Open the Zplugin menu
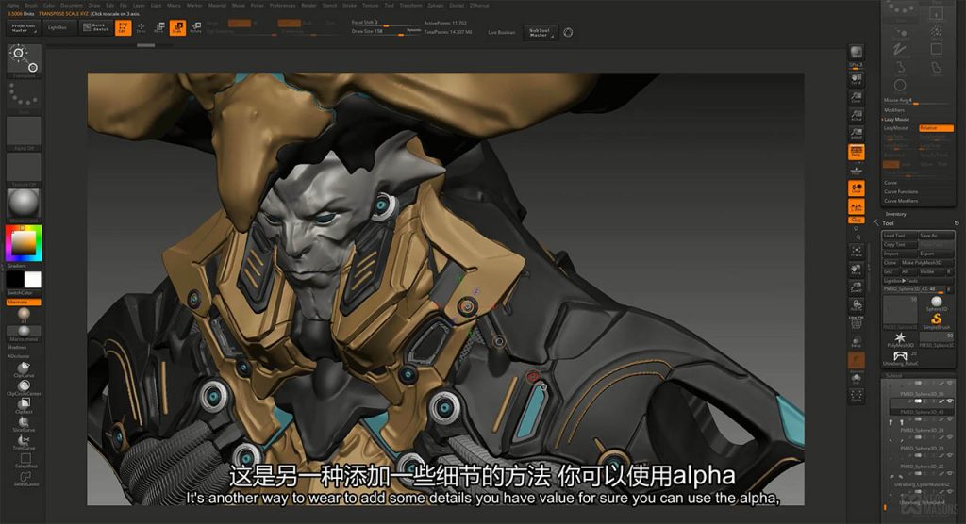The height and width of the screenshot is (524, 966). tap(436, 6)
